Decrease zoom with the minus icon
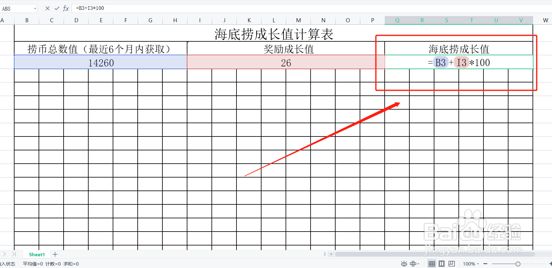 tap(485, 264)
